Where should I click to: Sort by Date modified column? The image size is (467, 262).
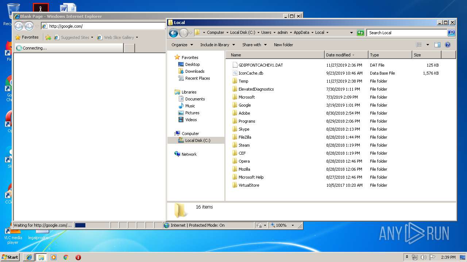(346, 55)
